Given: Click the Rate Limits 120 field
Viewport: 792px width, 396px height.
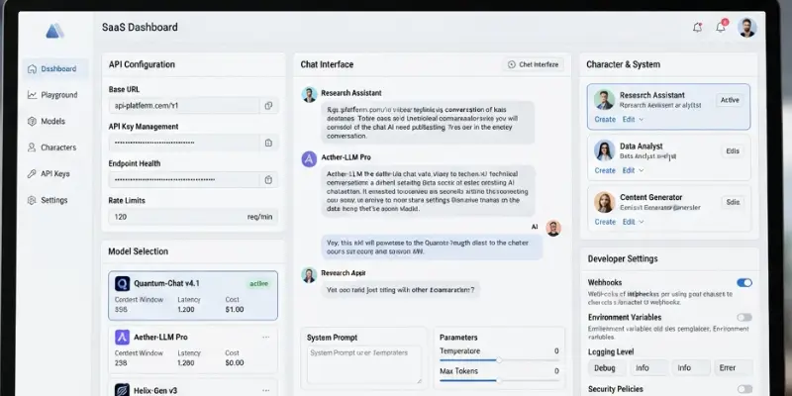Looking at the screenshot, I should [193, 217].
